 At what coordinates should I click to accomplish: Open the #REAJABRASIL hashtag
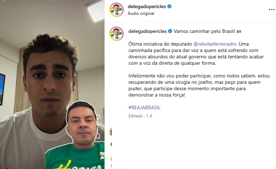tap(144, 107)
